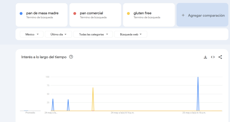230x122 pixels.
Task: Click red dot of pan comercial
Action: point(75,13)
